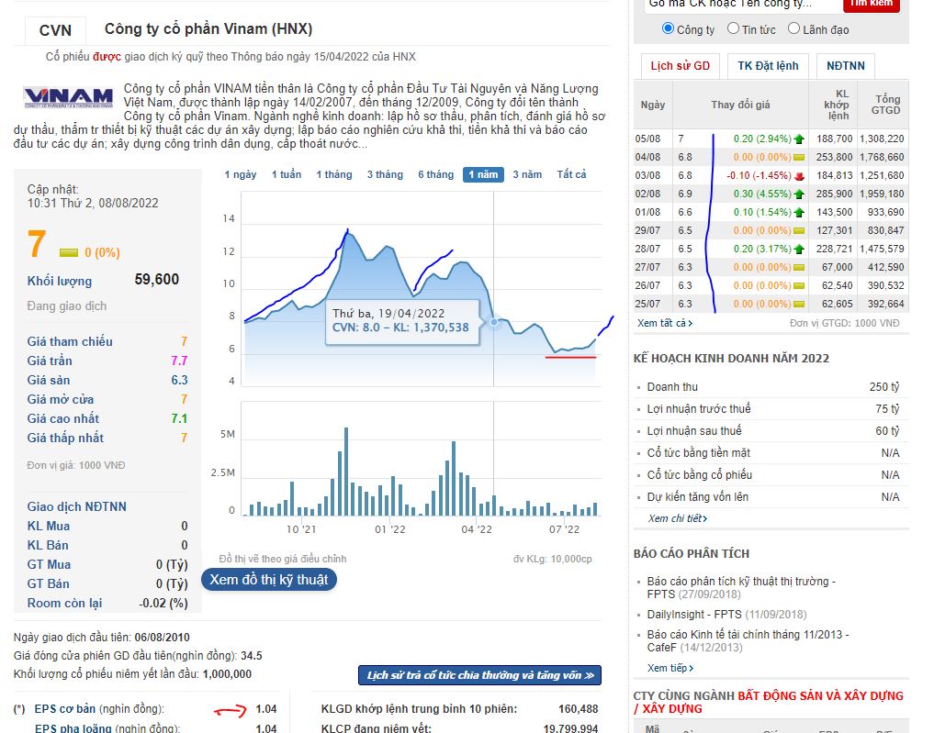Set chart range to 1 ngày

pos(240,174)
